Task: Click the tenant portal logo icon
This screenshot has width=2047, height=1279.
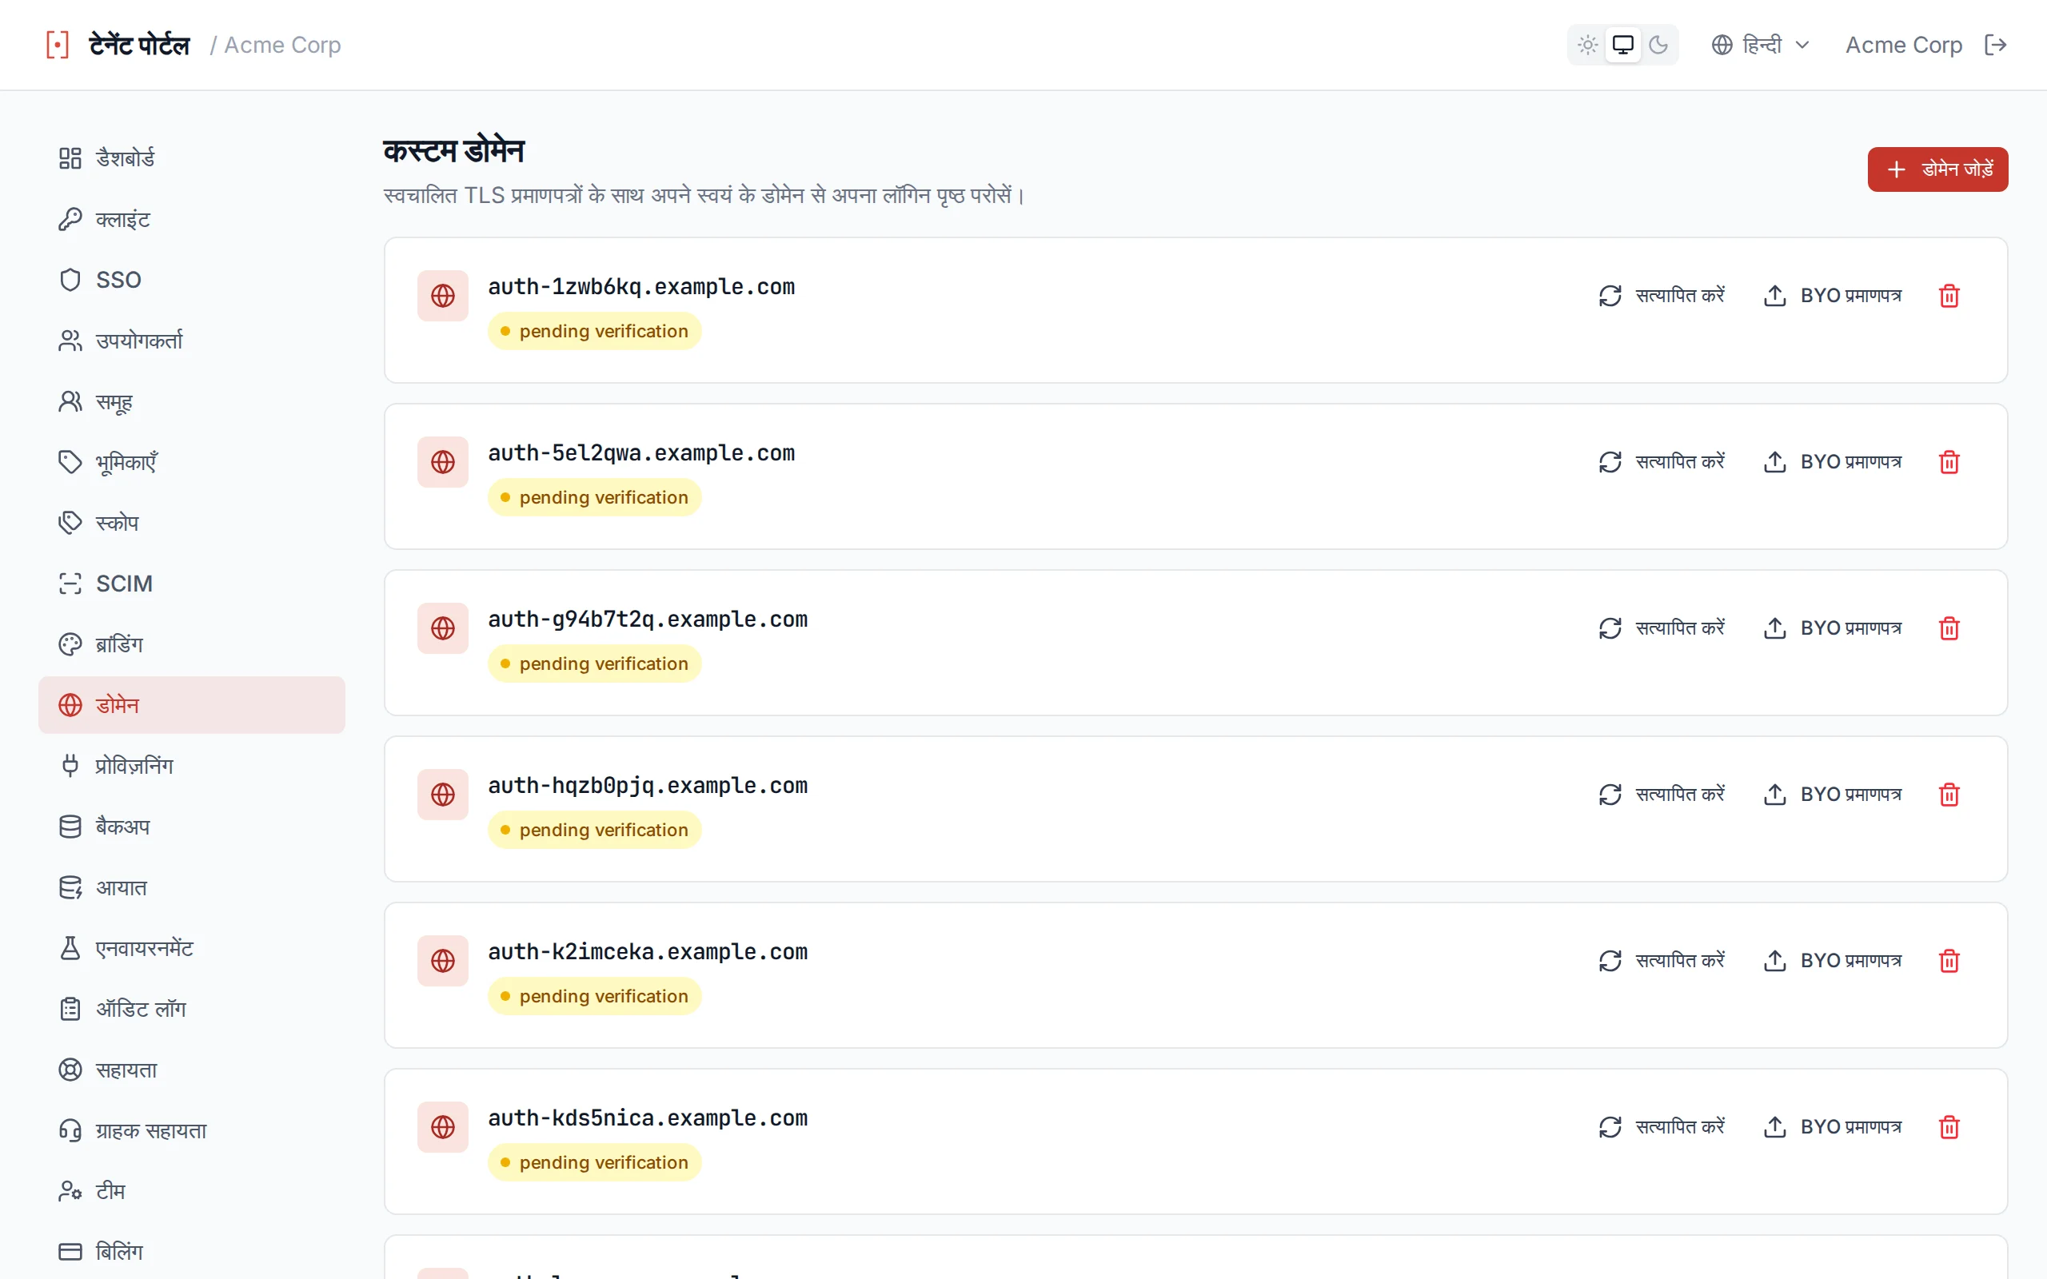Action: pyautogui.click(x=58, y=45)
